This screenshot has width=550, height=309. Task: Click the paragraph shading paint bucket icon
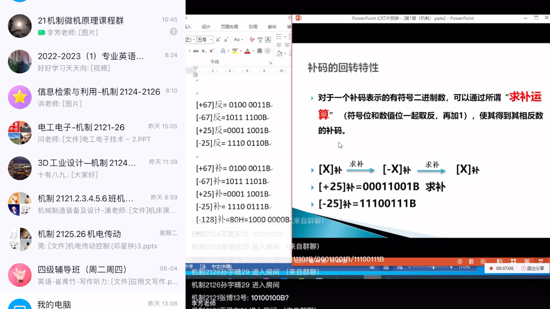pyautogui.click(x=279, y=53)
